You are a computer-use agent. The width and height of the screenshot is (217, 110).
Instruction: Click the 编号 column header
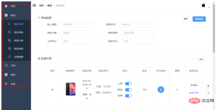(x=52, y=71)
